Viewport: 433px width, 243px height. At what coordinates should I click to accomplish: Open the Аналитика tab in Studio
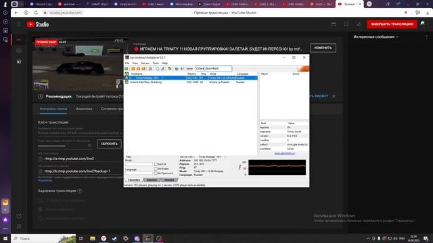point(84,109)
